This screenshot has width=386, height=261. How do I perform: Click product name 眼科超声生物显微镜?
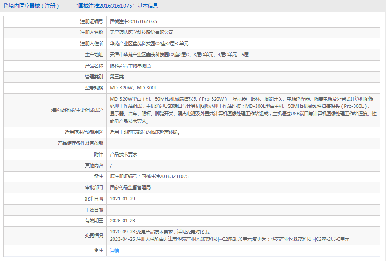130,66
